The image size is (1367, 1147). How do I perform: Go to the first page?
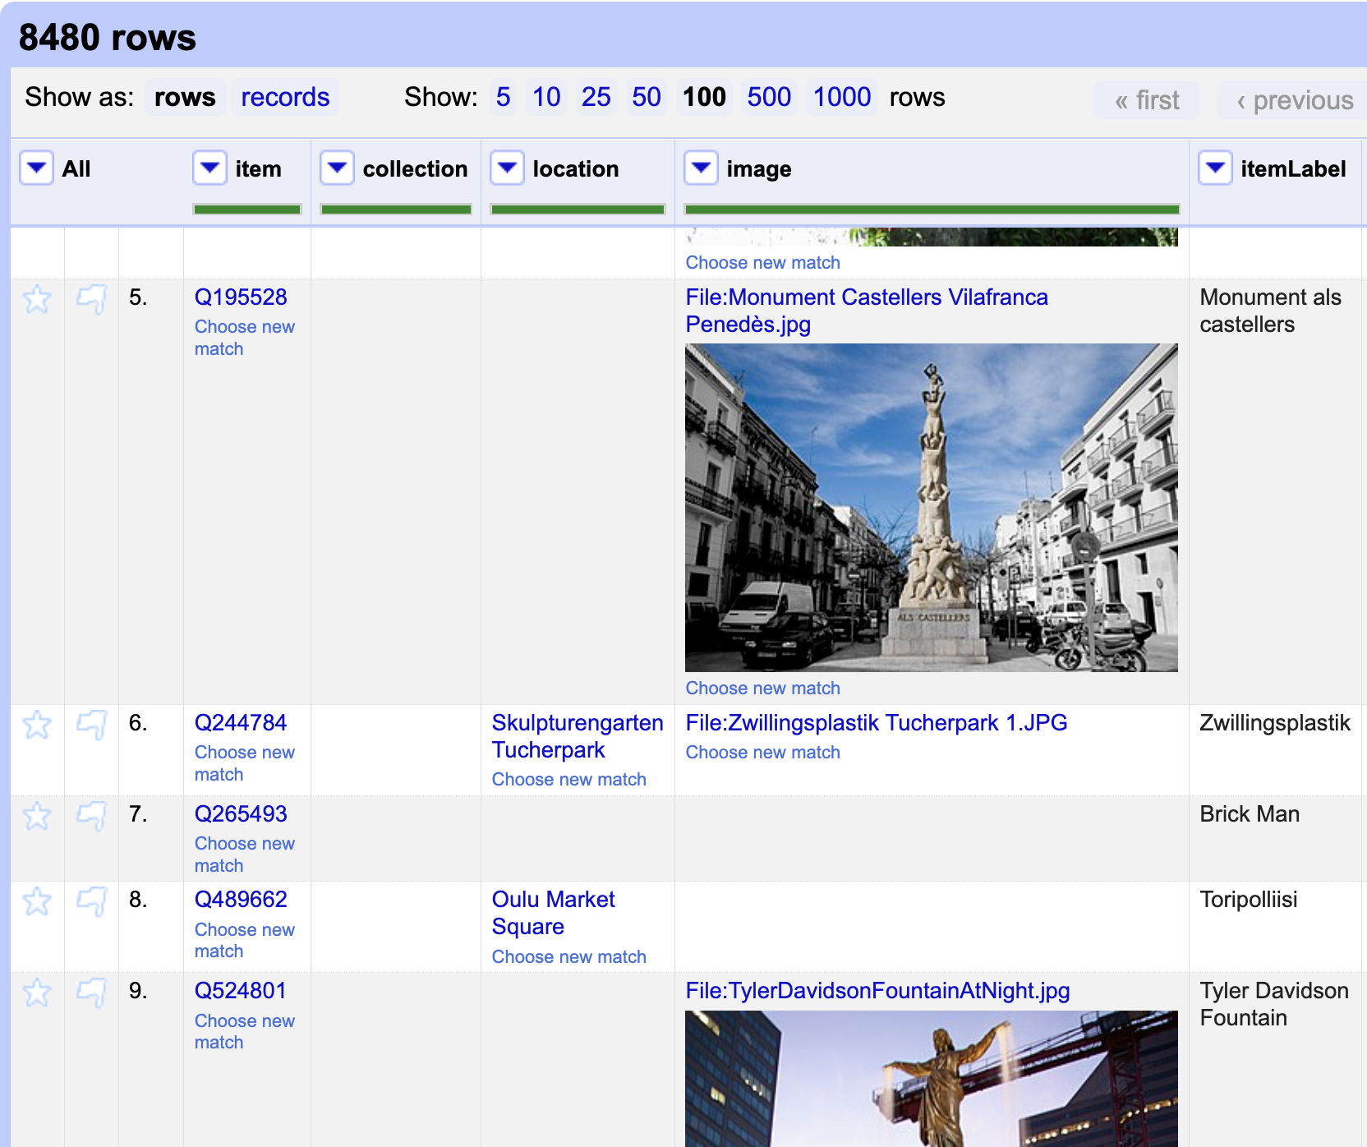1147,100
